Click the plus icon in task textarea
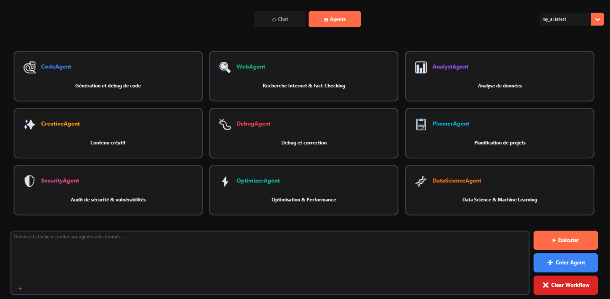 click(x=20, y=288)
